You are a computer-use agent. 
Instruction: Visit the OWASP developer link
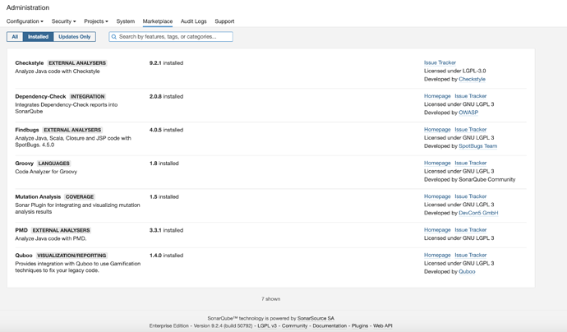(468, 113)
